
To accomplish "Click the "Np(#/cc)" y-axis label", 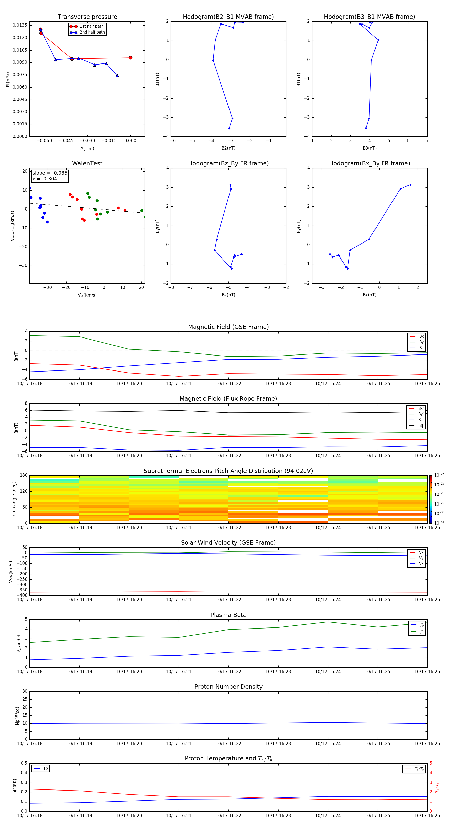I will [x=17, y=716].
